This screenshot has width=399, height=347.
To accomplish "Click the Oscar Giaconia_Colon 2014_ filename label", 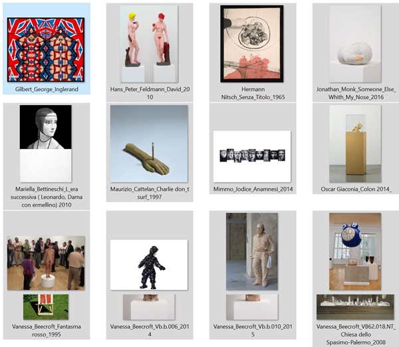I will (356, 189).
